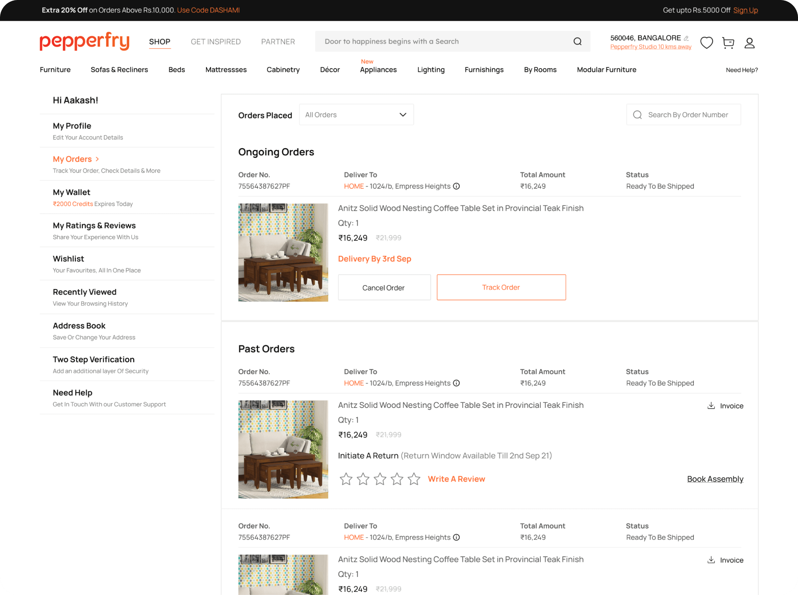Screen dimensions: 798x595
Task: Open the Furniture category menu
Action: tap(55, 70)
